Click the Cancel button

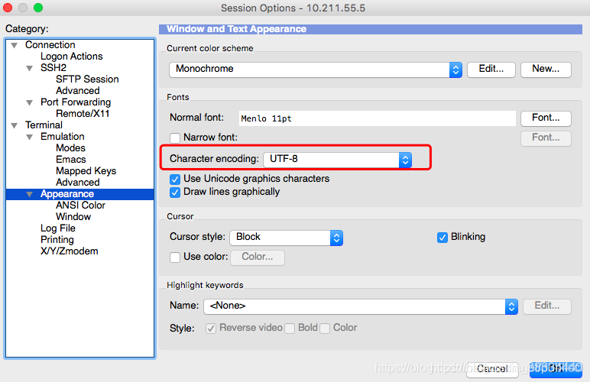pos(492,369)
